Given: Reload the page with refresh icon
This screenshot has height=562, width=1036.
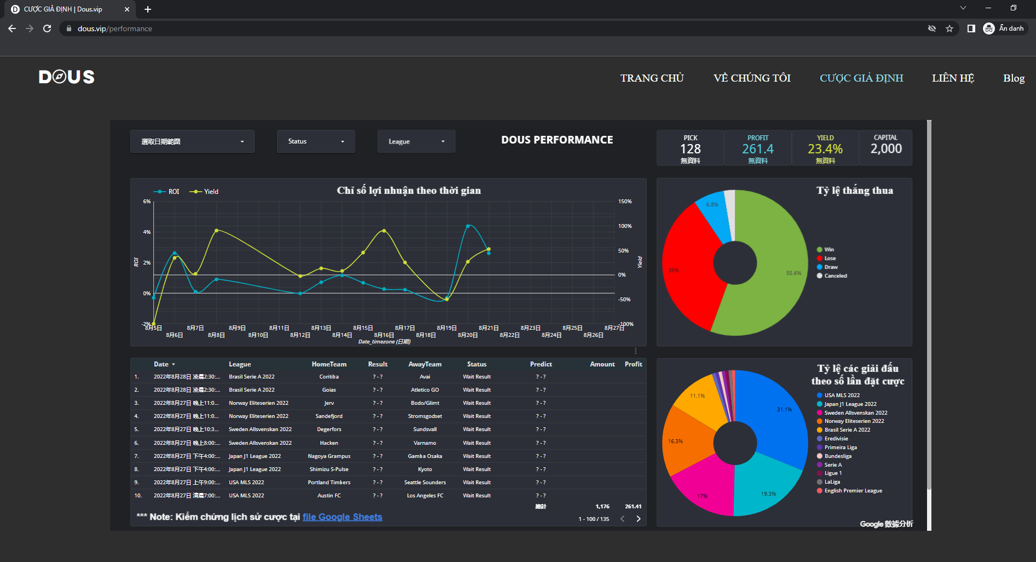Looking at the screenshot, I should coord(47,28).
